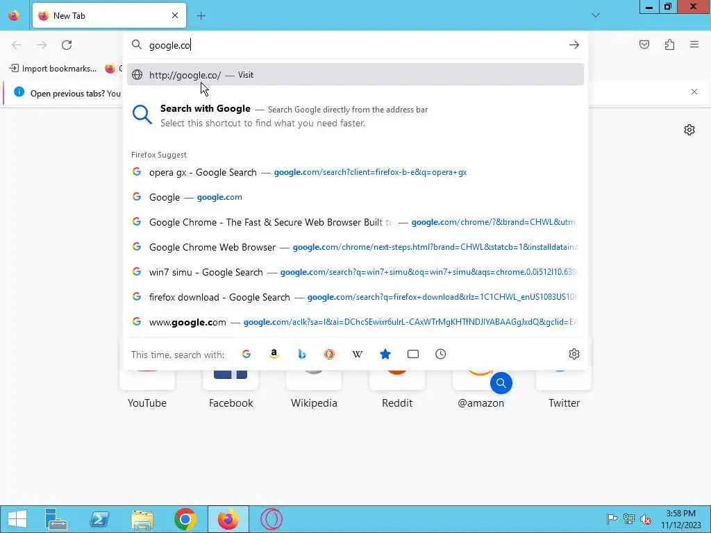Click the Firefox View icon left of the tab
Screen dimensions: 711x533
click(x=14, y=15)
